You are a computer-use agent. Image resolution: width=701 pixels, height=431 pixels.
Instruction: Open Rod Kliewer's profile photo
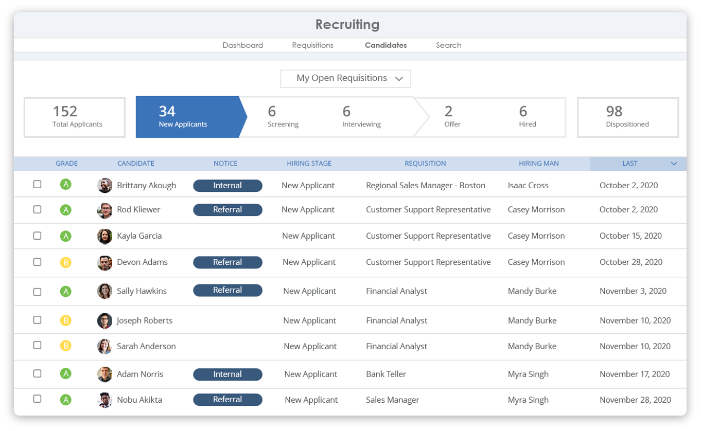pyautogui.click(x=104, y=209)
